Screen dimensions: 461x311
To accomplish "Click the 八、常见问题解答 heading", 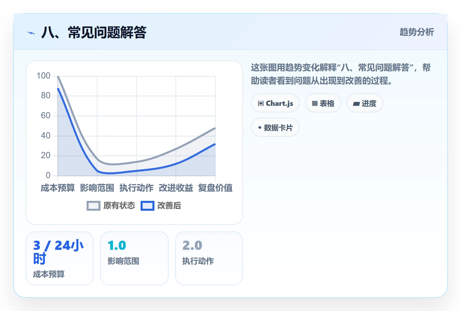I will point(94,33).
